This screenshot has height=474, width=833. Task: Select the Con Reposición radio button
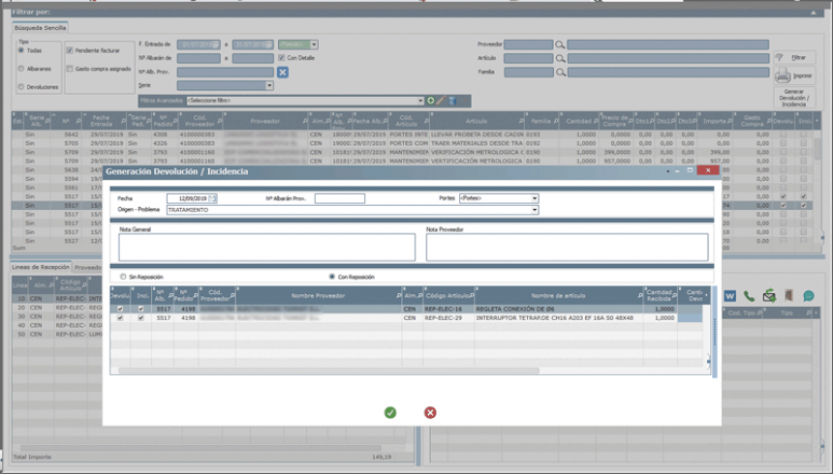tap(332, 276)
